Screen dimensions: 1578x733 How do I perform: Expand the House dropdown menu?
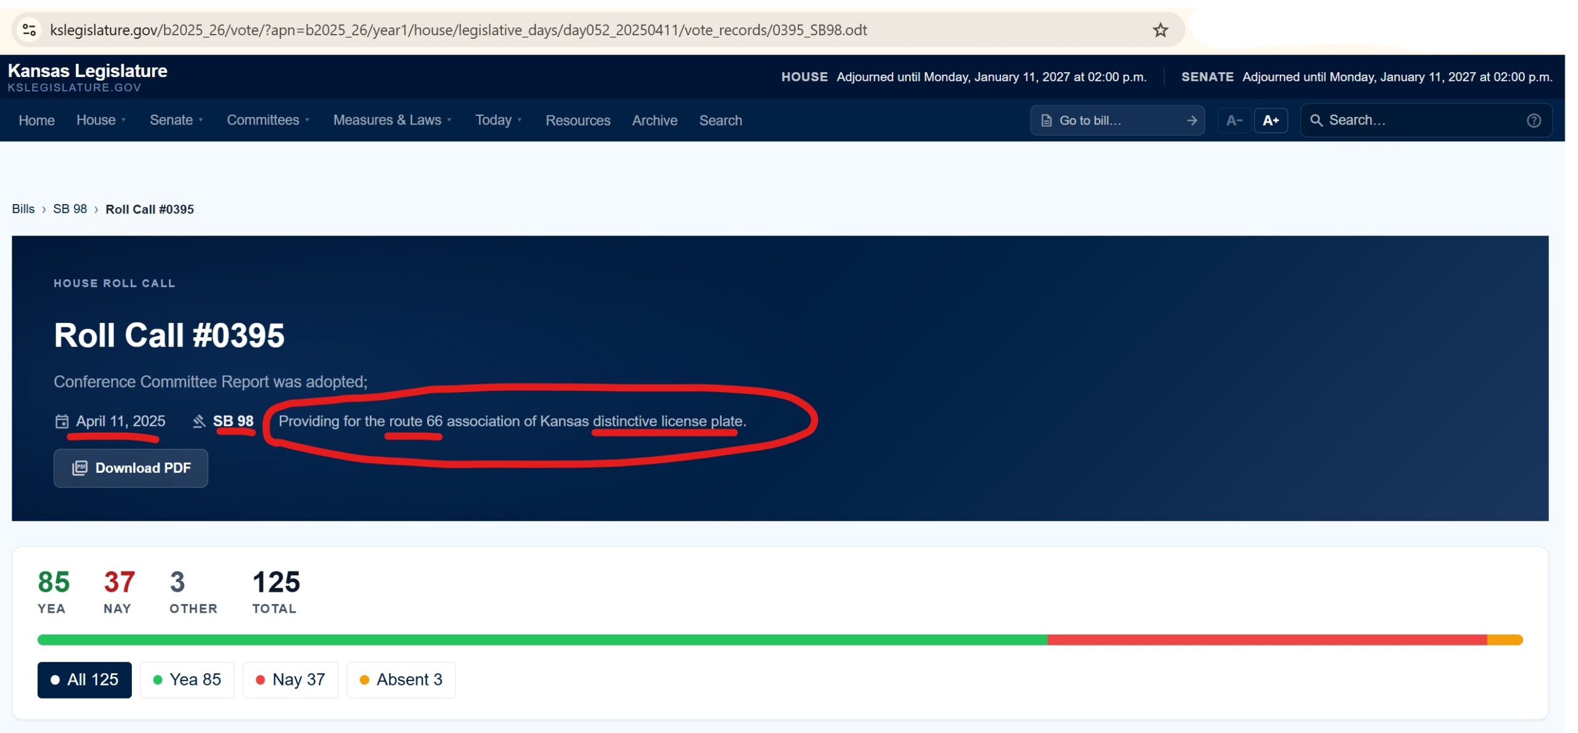point(101,120)
